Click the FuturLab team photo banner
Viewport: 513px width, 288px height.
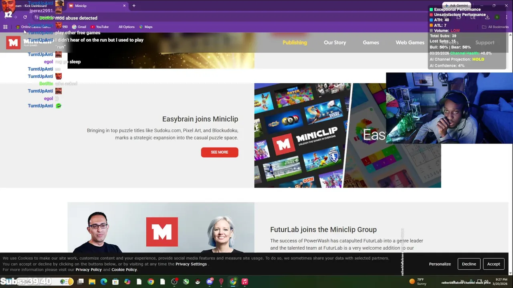click(161, 228)
